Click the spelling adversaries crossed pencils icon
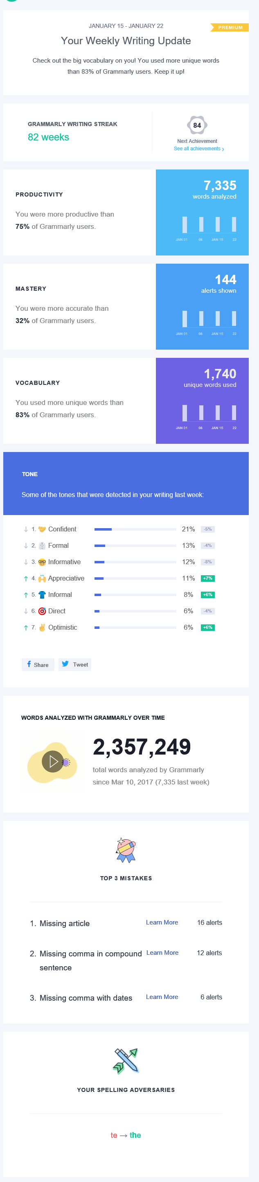 coord(126,1060)
